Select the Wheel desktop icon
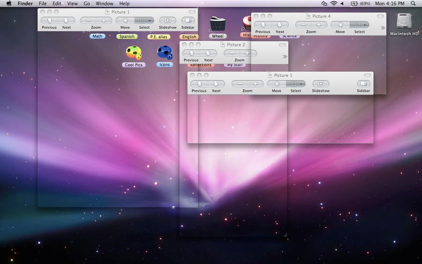Image resolution: width=422 pixels, height=264 pixels. tap(218, 24)
